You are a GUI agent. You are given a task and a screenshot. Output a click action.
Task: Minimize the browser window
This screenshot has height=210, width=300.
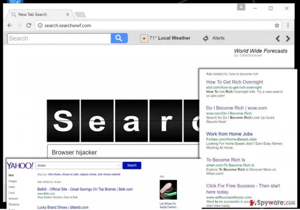(x=255, y=8)
